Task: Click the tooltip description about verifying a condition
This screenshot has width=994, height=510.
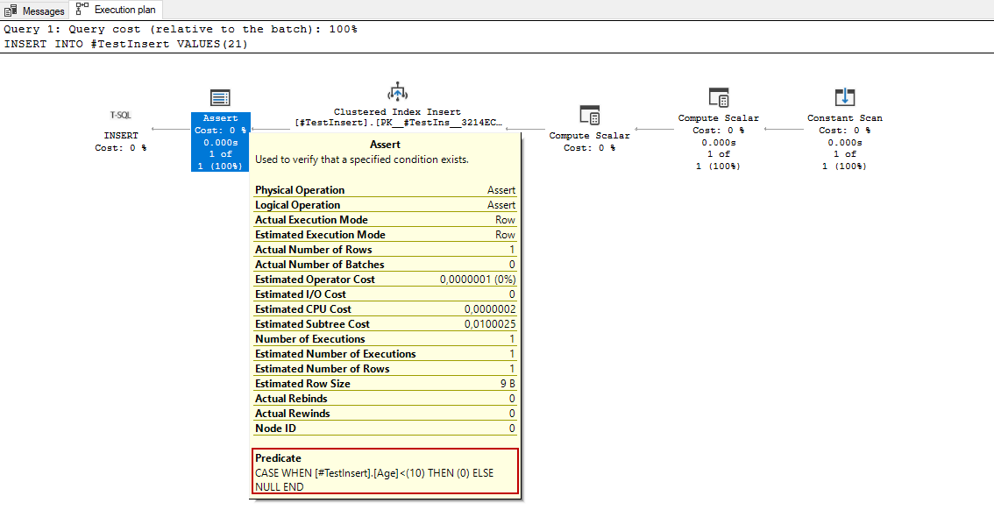Action: [x=361, y=159]
